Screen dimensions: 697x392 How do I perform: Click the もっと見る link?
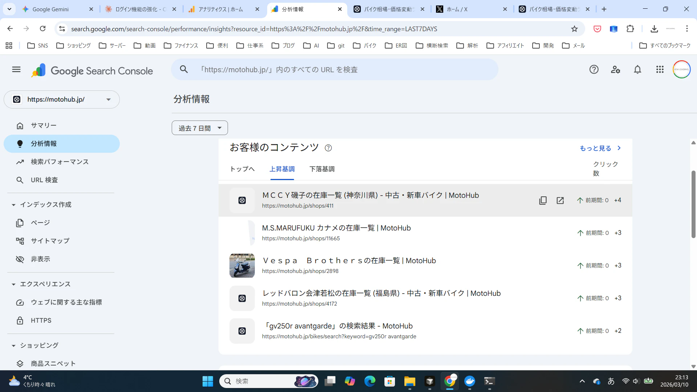click(600, 148)
